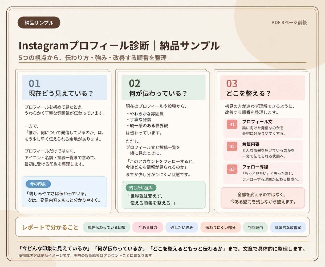
Task: Click the レポートで分かること heading
Action: tap(50, 227)
